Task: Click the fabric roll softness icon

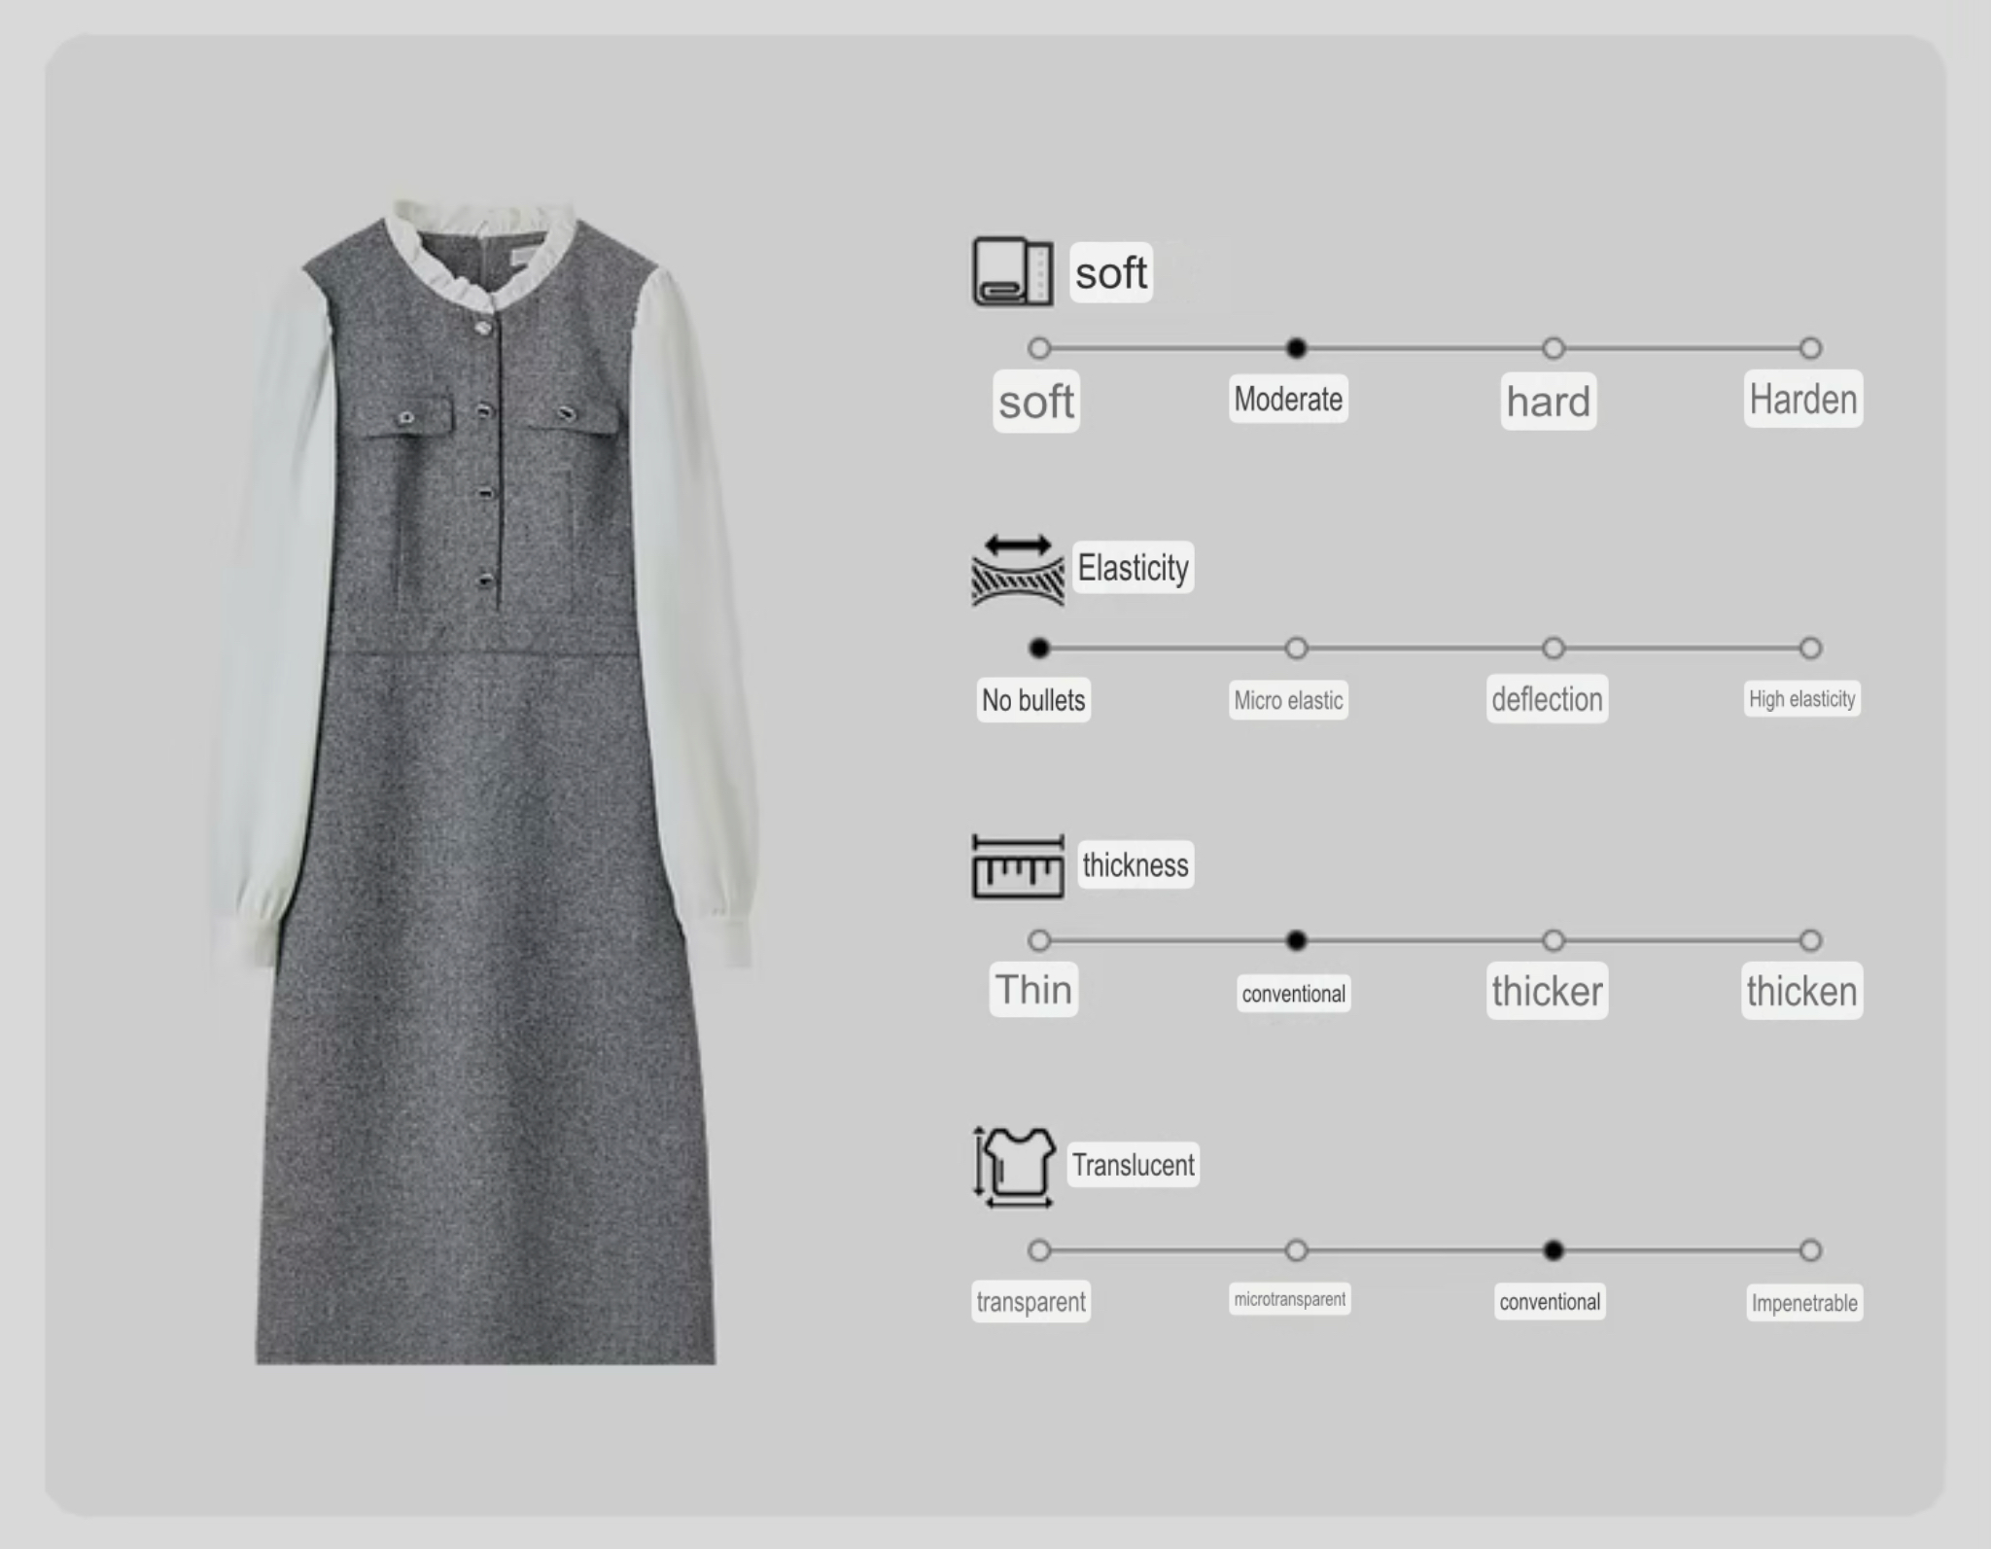Action: click(x=1013, y=271)
